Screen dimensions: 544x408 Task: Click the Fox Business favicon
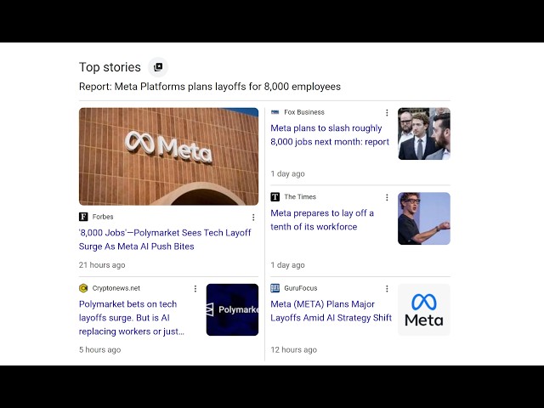[x=275, y=112]
